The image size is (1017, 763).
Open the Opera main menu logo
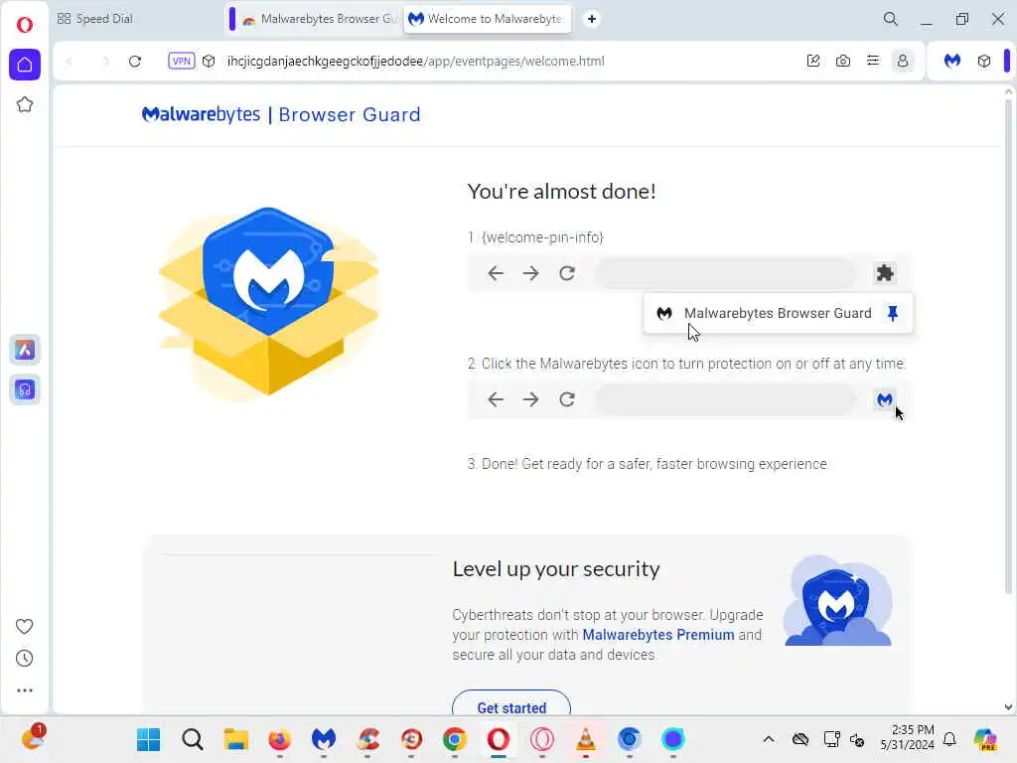(x=25, y=25)
